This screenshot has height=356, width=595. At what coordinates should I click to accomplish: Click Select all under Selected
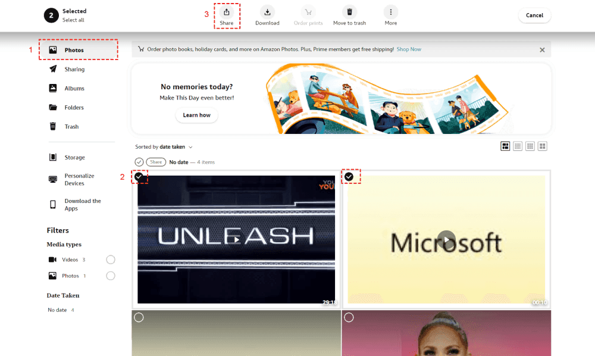pos(73,20)
